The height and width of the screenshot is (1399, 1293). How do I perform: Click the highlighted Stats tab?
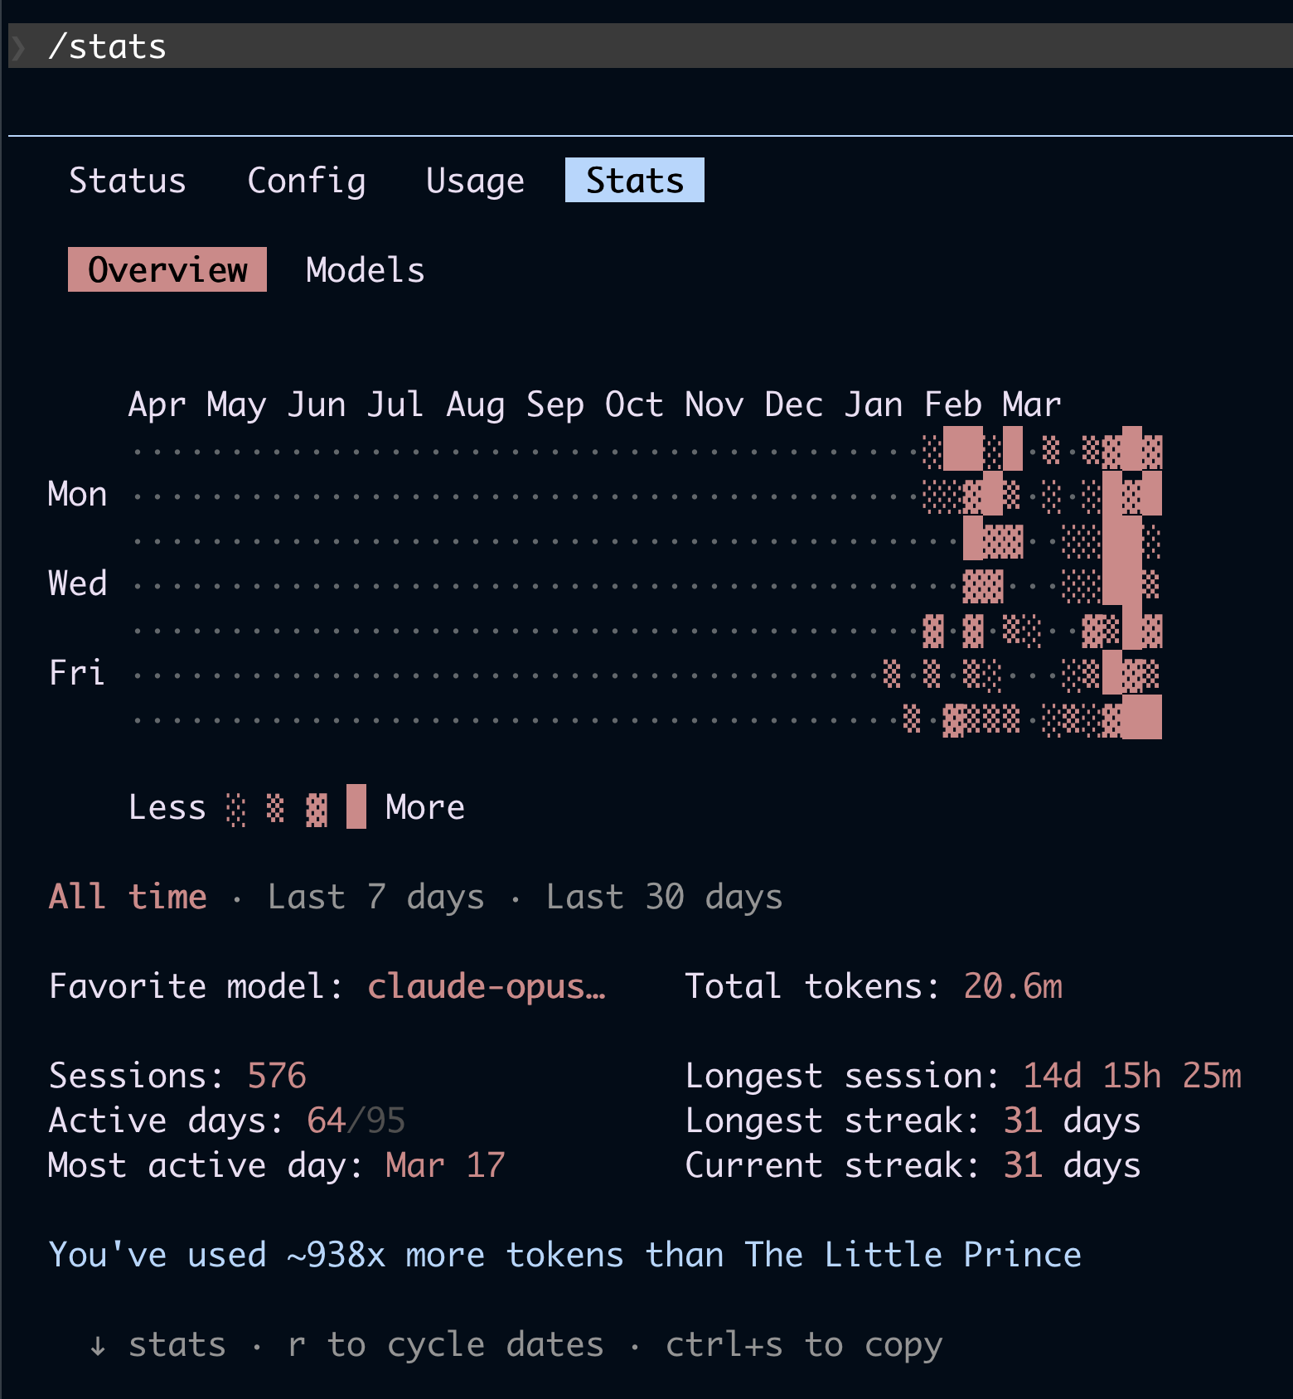point(635,180)
